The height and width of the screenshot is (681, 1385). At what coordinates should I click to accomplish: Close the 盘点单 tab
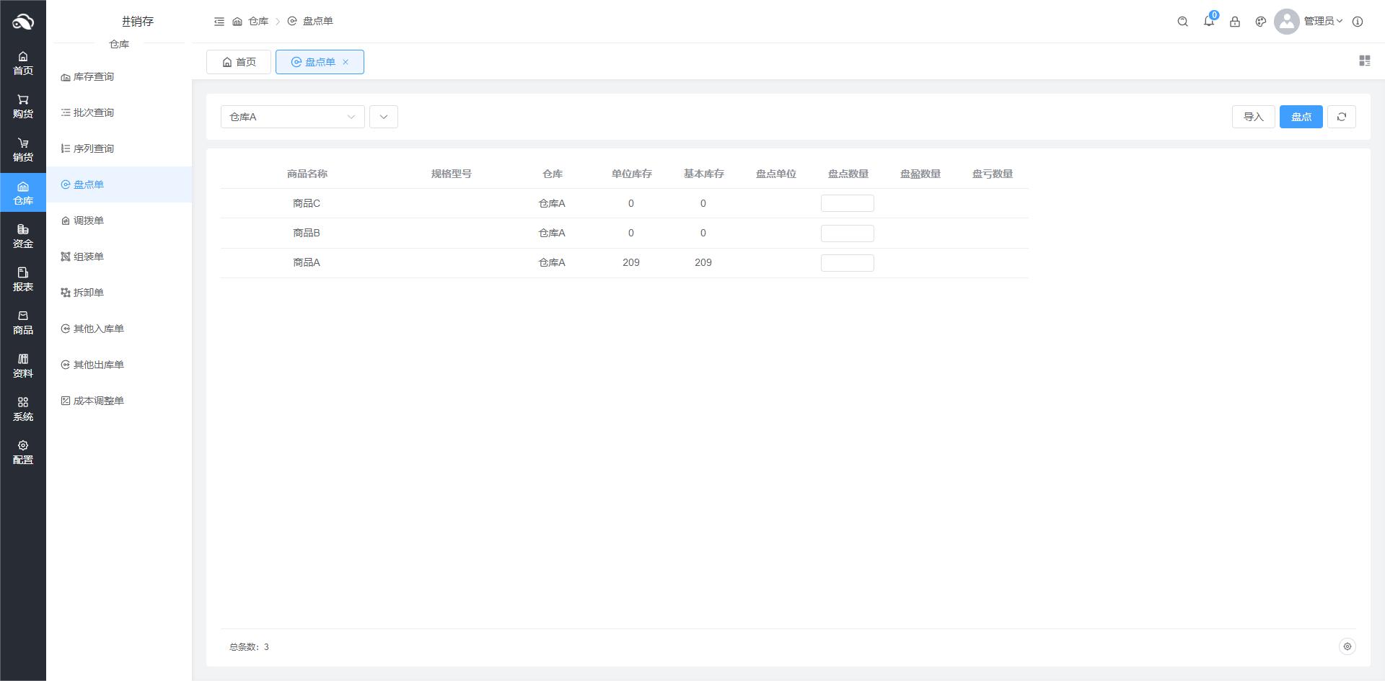(x=346, y=62)
